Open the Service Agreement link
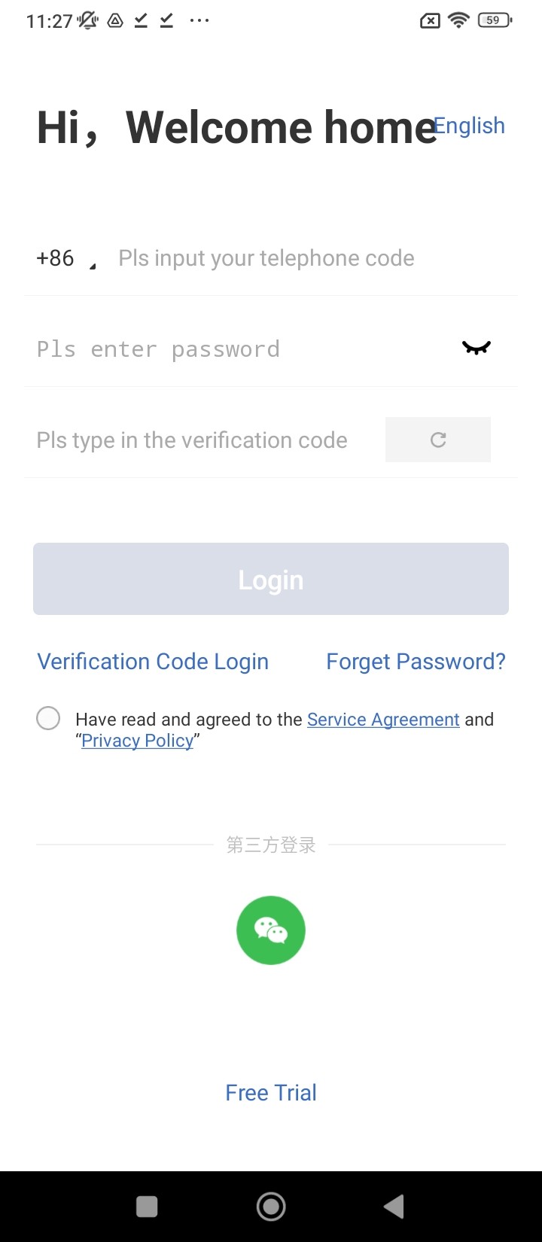Image resolution: width=542 pixels, height=1242 pixels. [383, 720]
